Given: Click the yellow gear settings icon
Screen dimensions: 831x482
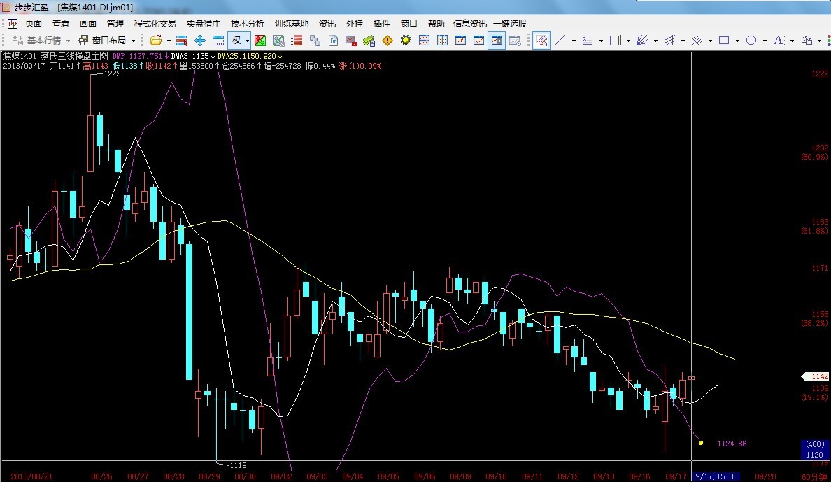Looking at the screenshot, I should click(406, 41).
